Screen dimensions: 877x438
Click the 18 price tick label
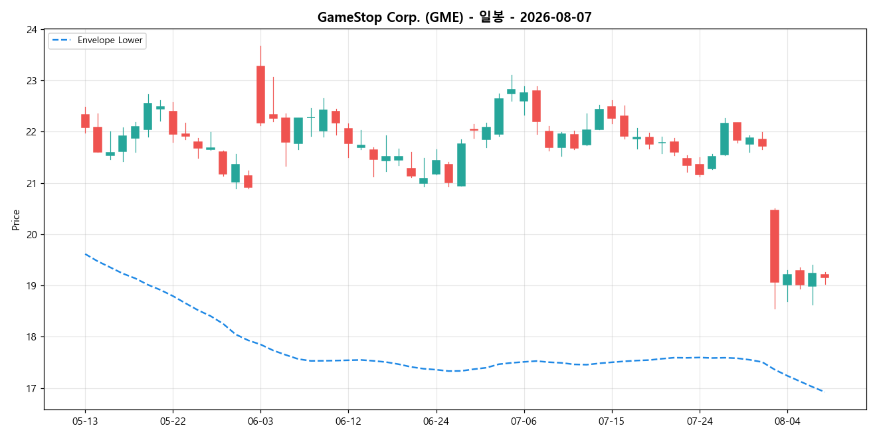pos(32,337)
